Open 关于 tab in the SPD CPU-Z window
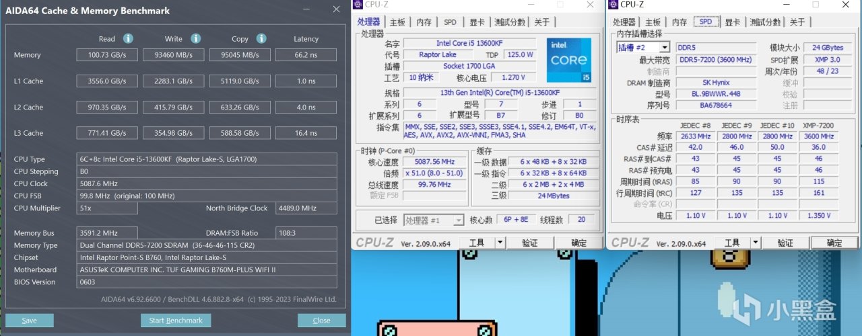 tap(797, 22)
